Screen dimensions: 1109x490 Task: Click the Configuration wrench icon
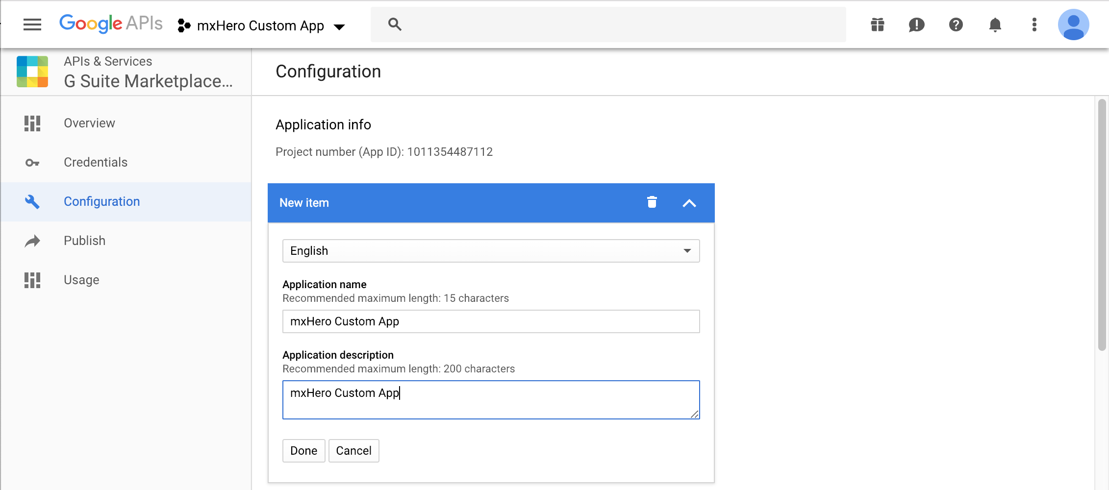(x=32, y=201)
